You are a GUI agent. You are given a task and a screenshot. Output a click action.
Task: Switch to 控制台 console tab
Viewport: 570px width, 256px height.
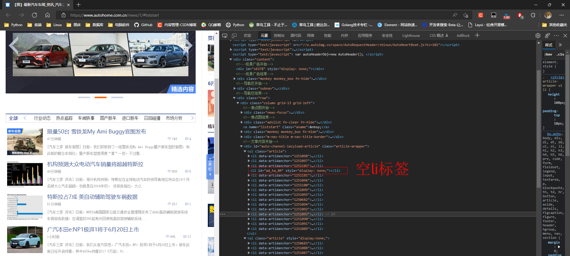[279, 36]
